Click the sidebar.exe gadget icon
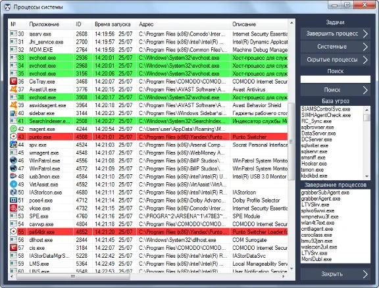Image resolution: width=379 pixels, height=288 pixels. coord(13,113)
